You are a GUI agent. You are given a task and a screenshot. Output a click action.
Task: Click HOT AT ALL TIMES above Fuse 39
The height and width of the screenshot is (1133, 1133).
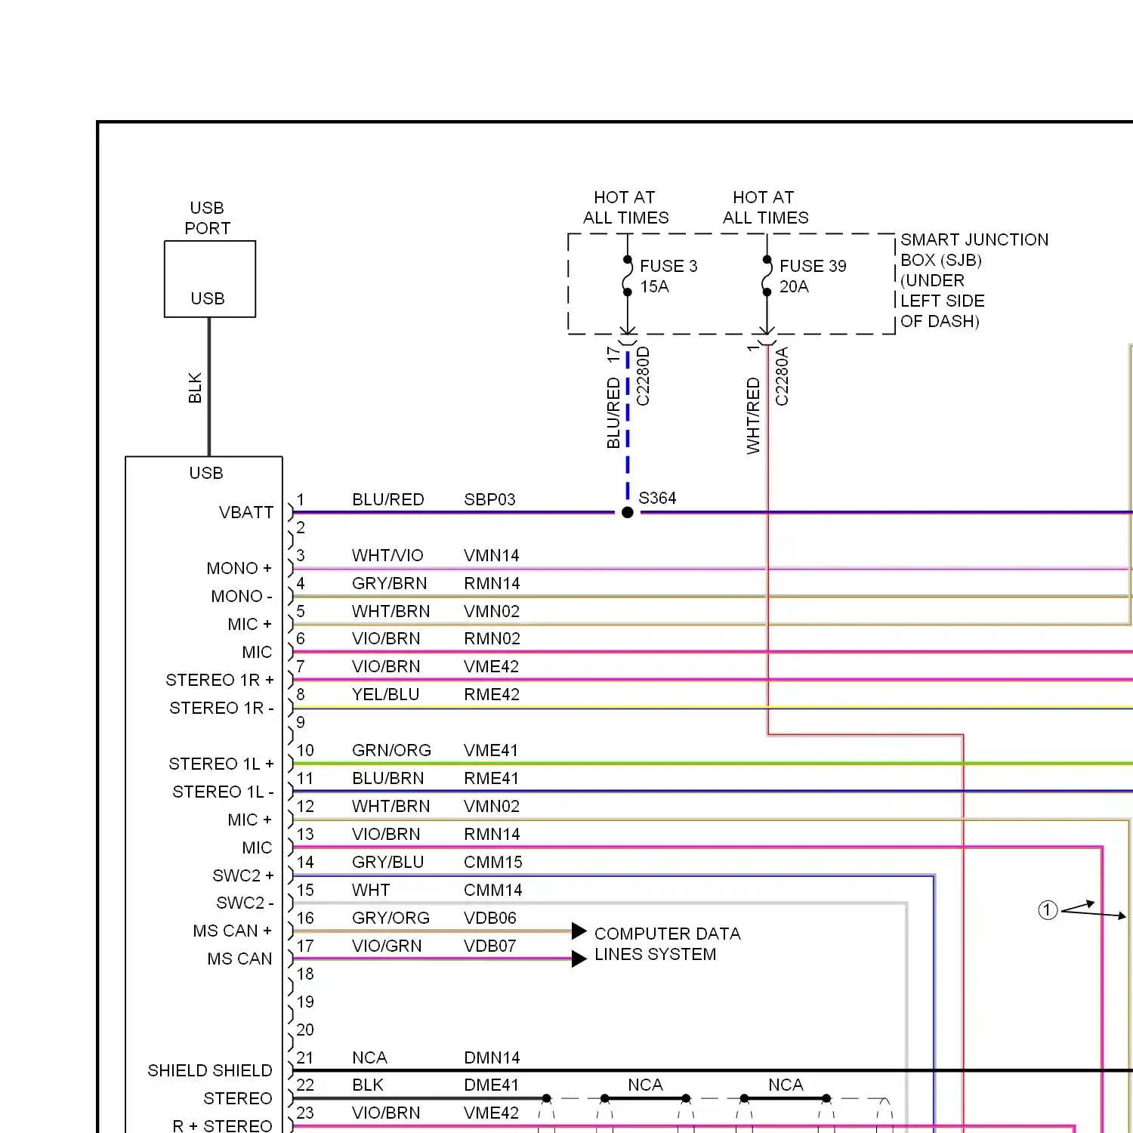(765, 208)
